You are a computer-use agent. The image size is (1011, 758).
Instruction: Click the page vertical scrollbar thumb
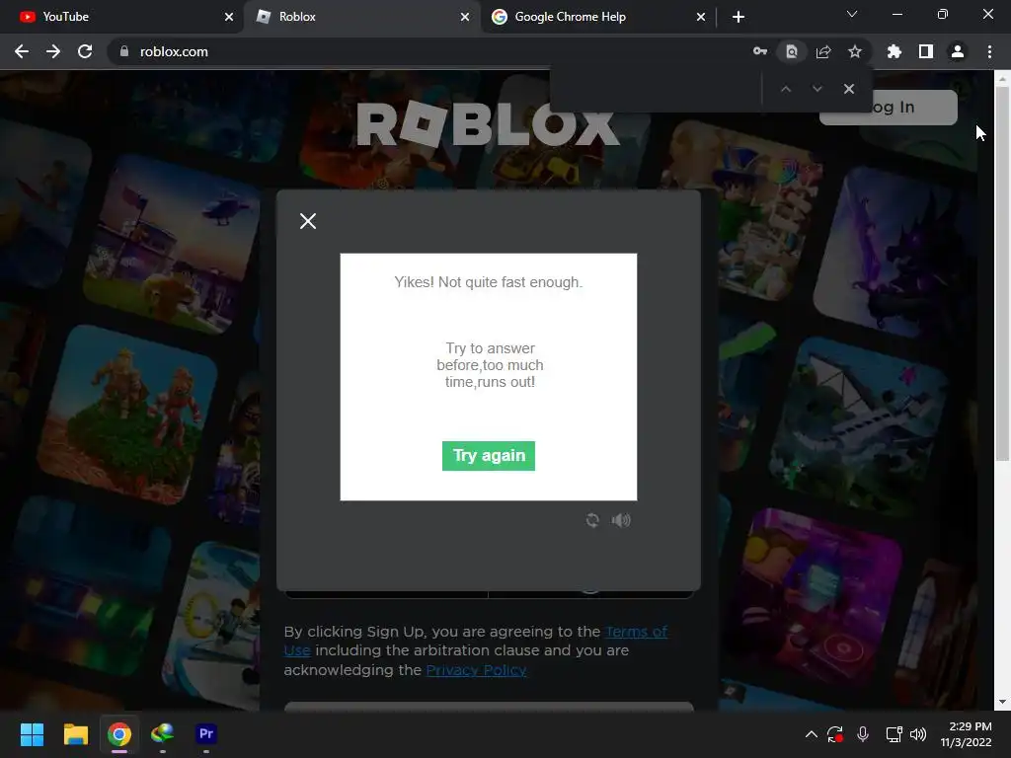click(x=1002, y=274)
